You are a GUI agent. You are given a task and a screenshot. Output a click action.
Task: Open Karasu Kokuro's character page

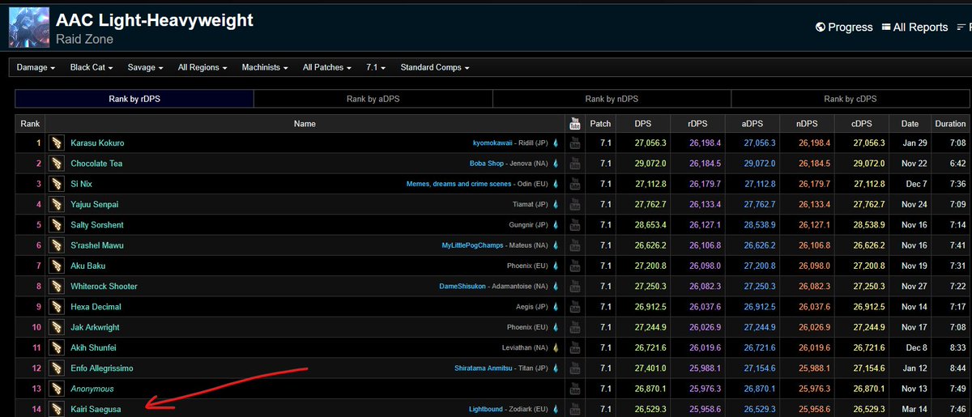97,143
